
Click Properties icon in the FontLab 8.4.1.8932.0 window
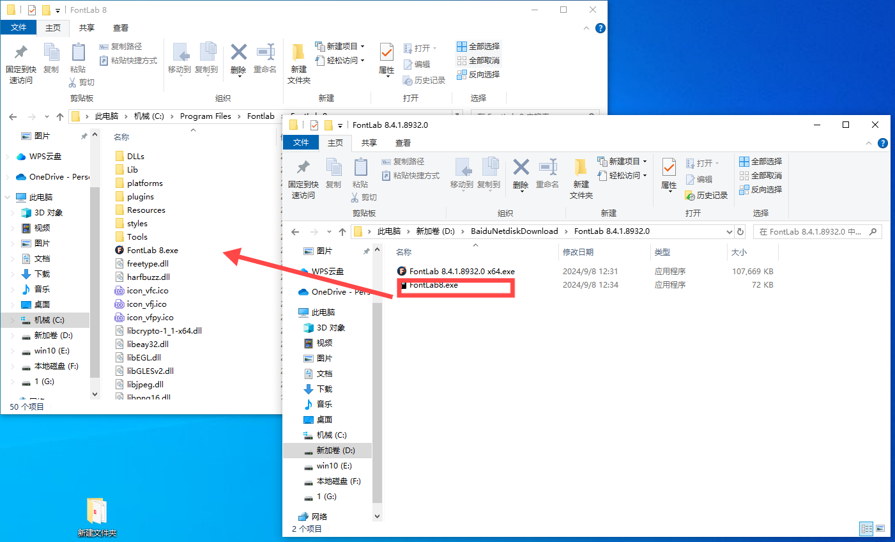669,169
